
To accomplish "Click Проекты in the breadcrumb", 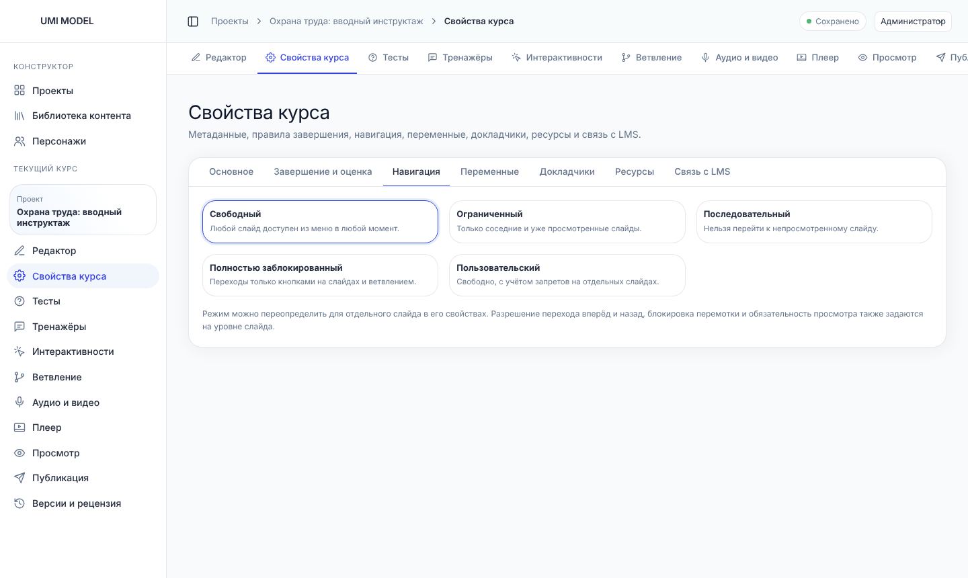I will 230,22.
